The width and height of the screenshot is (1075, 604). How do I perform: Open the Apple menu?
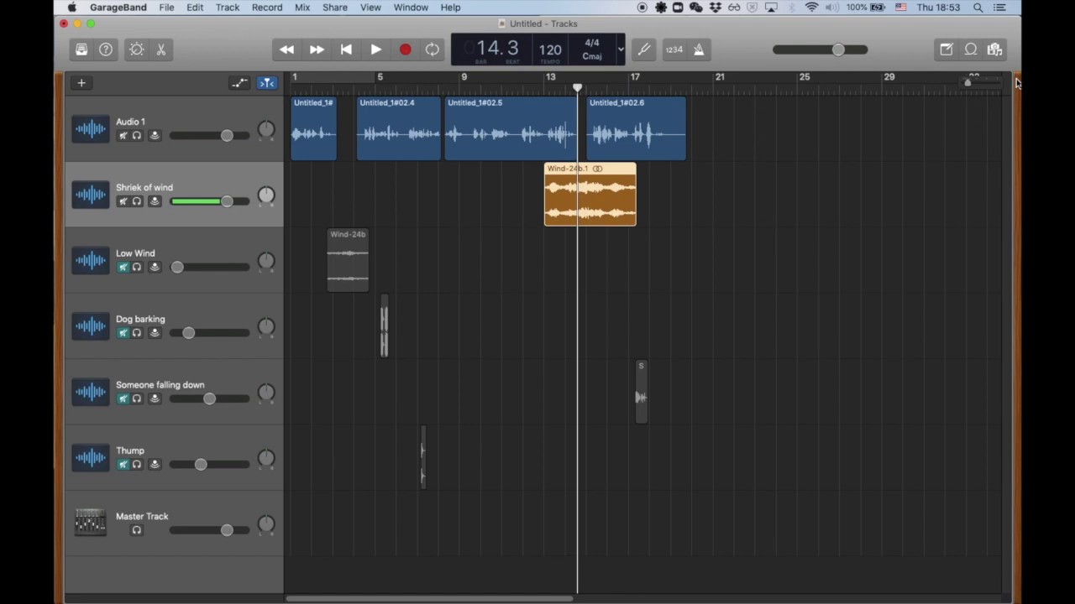(72, 8)
